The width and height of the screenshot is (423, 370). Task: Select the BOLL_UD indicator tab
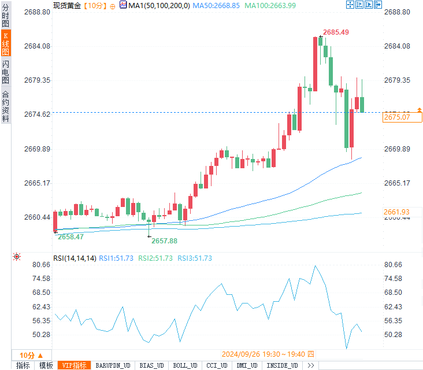[185, 365]
